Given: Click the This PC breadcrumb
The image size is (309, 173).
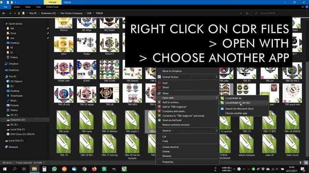Looking at the screenshot, I should click(33, 13).
